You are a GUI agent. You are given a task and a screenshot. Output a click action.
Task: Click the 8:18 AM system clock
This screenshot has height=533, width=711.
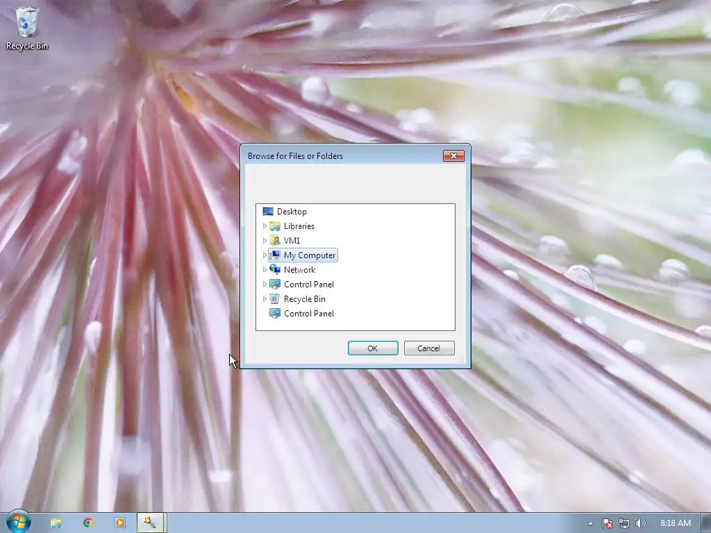coord(675,523)
